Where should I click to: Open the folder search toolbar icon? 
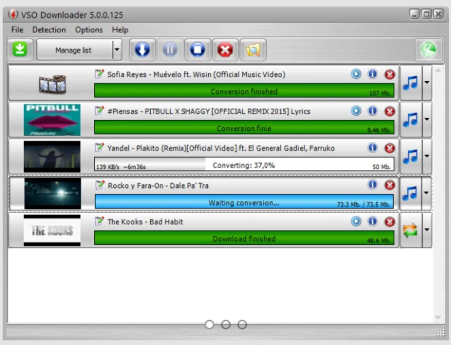click(x=253, y=50)
